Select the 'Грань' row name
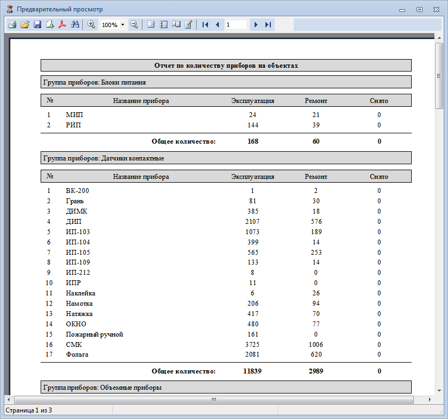Screen dimensions: 448x419 click(x=75, y=201)
